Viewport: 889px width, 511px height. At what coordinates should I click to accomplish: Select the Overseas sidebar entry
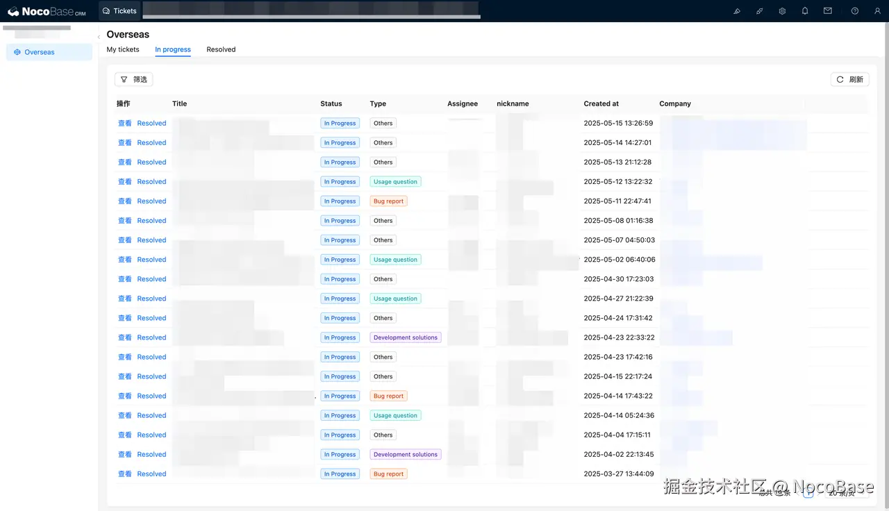[40, 51]
